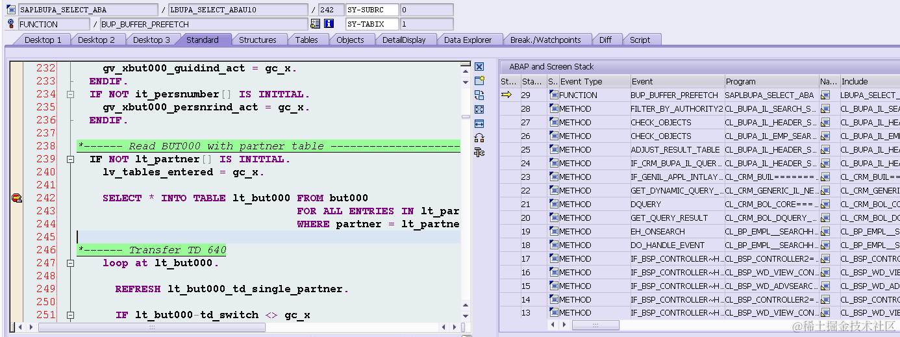Click the event type icon in row 23
The height and width of the screenshot is (337, 900).
pos(554,177)
